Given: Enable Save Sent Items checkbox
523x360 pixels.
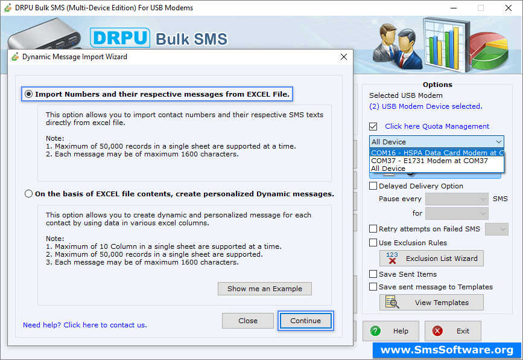Looking at the screenshot, I should pos(373,274).
